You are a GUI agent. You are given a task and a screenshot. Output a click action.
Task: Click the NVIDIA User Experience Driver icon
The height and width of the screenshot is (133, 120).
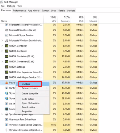pos(7,72)
